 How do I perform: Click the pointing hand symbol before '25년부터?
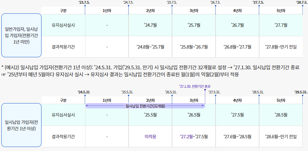[x=3, y=75]
